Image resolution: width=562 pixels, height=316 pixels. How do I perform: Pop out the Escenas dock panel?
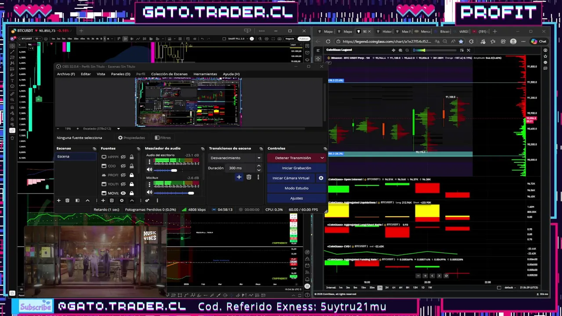pos(94,149)
